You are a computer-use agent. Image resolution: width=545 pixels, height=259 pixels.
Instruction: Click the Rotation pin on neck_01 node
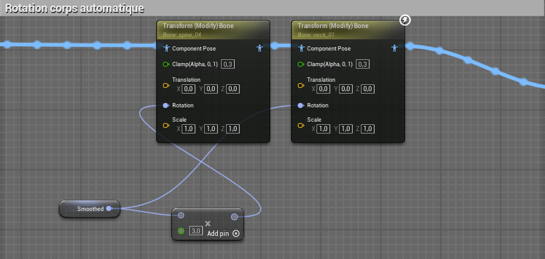pyautogui.click(x=301, y=105)
